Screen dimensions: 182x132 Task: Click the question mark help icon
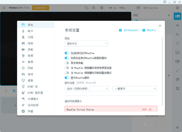(144, 30)
